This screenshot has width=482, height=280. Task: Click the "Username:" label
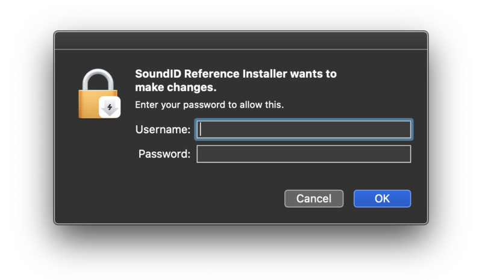163,129
